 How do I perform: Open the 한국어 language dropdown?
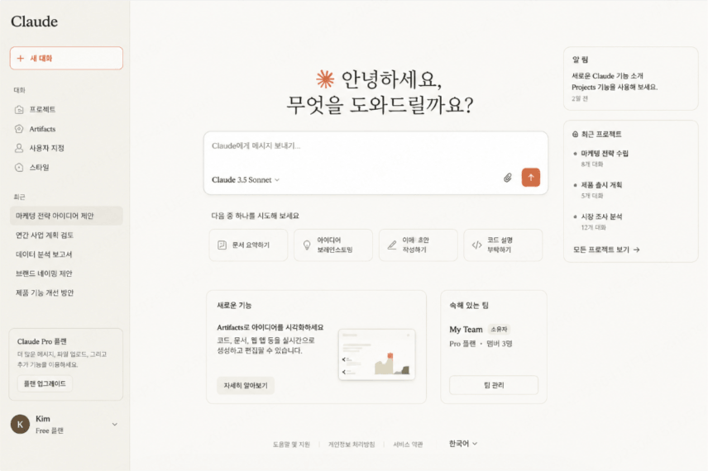click(463, 444)
